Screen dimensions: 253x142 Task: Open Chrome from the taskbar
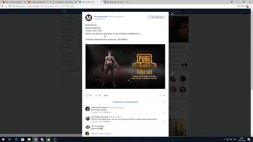36,139
